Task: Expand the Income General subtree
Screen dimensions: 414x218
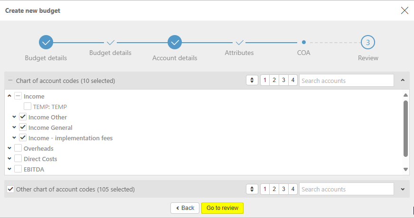Action: pyautogui.click(x=14, y=127)
